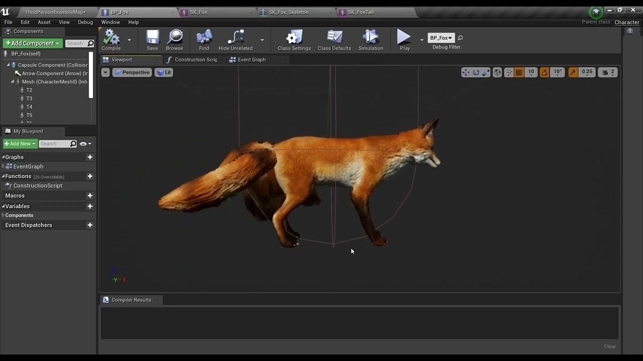Toggle rotation snapping
The image size is (643, 361).
(544, 72)
